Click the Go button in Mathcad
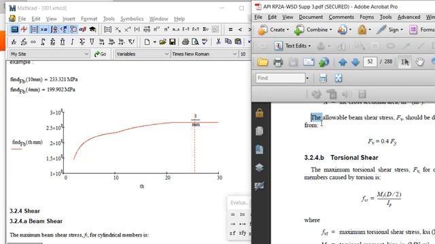The width and height of the screenshot is (435, 244). tap(100, 54)
